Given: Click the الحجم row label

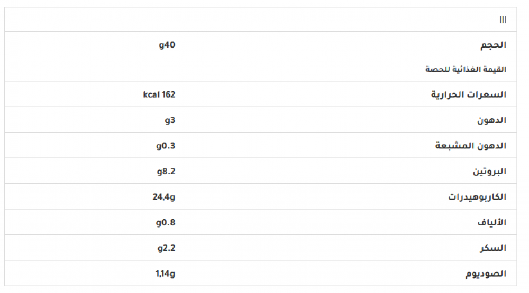Looking at the screenshot, I should tap(493, 45).
